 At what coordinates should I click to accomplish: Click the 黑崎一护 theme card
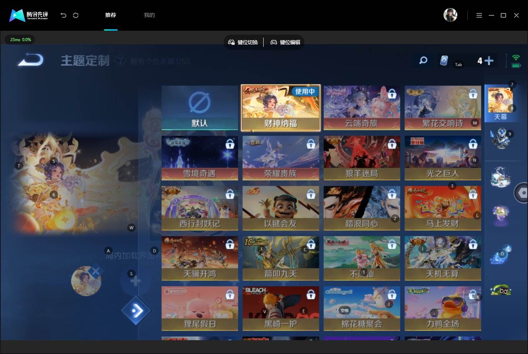click(x=281, y=308)
